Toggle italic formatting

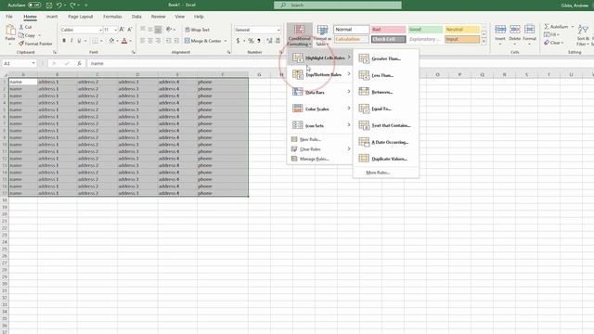[71, 41]
